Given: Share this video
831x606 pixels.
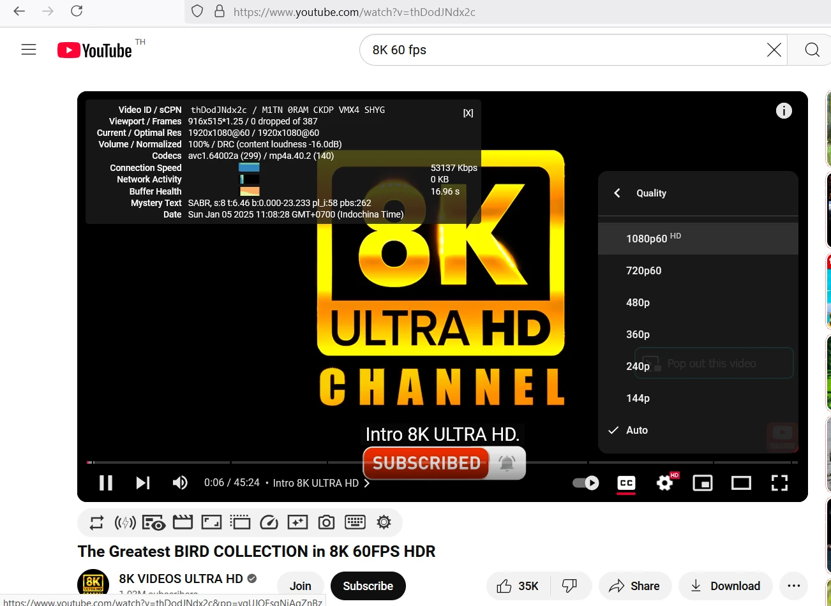Looking at the screenshot, I should pos(634,586).
